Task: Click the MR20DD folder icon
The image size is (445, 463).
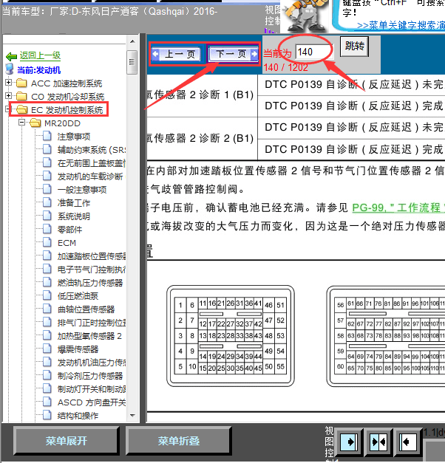Action: 35,123
